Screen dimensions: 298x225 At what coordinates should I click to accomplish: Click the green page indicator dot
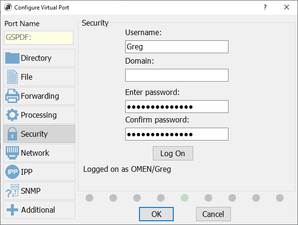pos(185,197)
